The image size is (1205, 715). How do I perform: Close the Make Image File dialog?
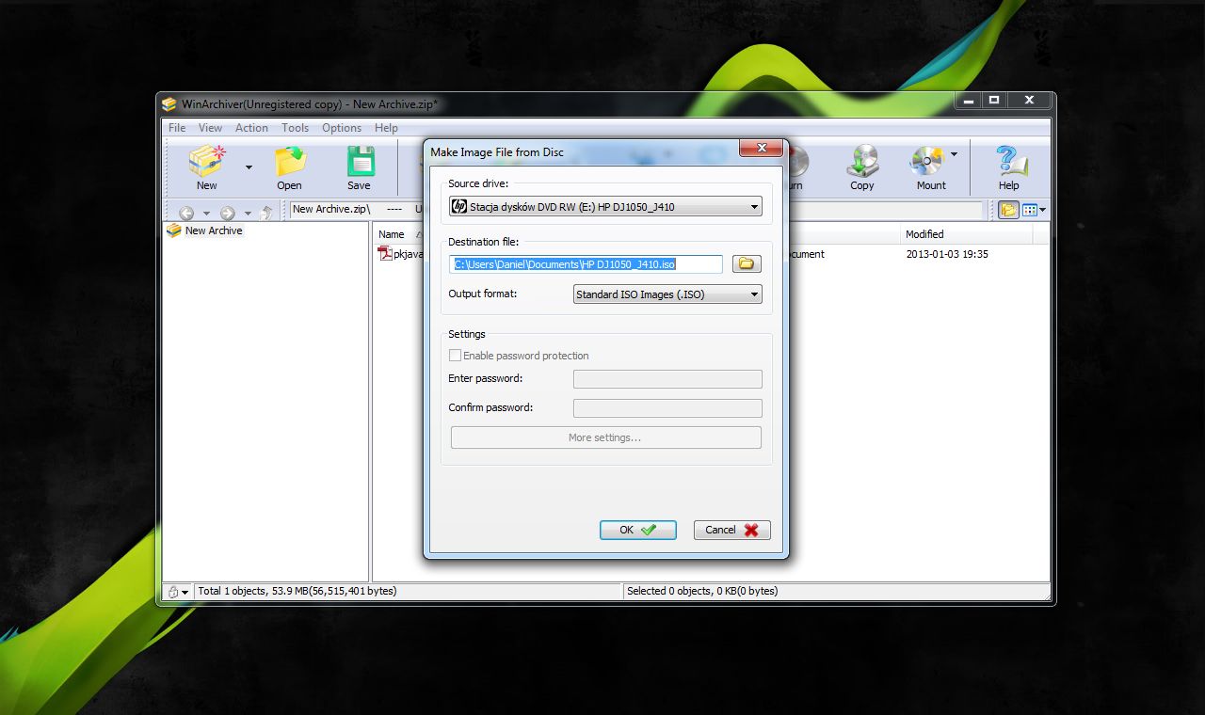pos(762,148)
